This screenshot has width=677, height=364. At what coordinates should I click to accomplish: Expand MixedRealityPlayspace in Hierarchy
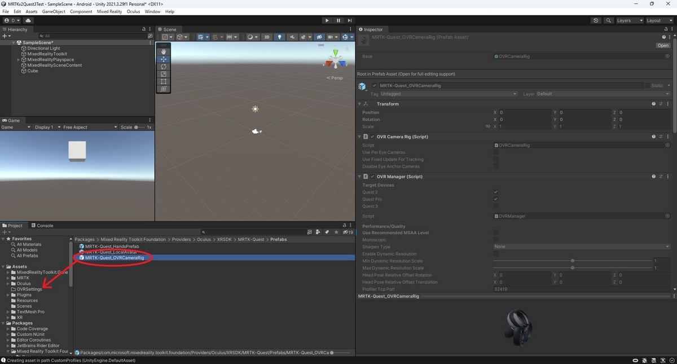coord(18,60)
